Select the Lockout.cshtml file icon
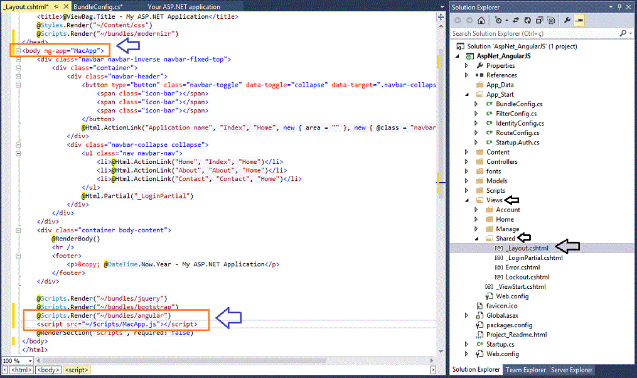This screenshot has width=637, height=378. [x=499, y=277]
